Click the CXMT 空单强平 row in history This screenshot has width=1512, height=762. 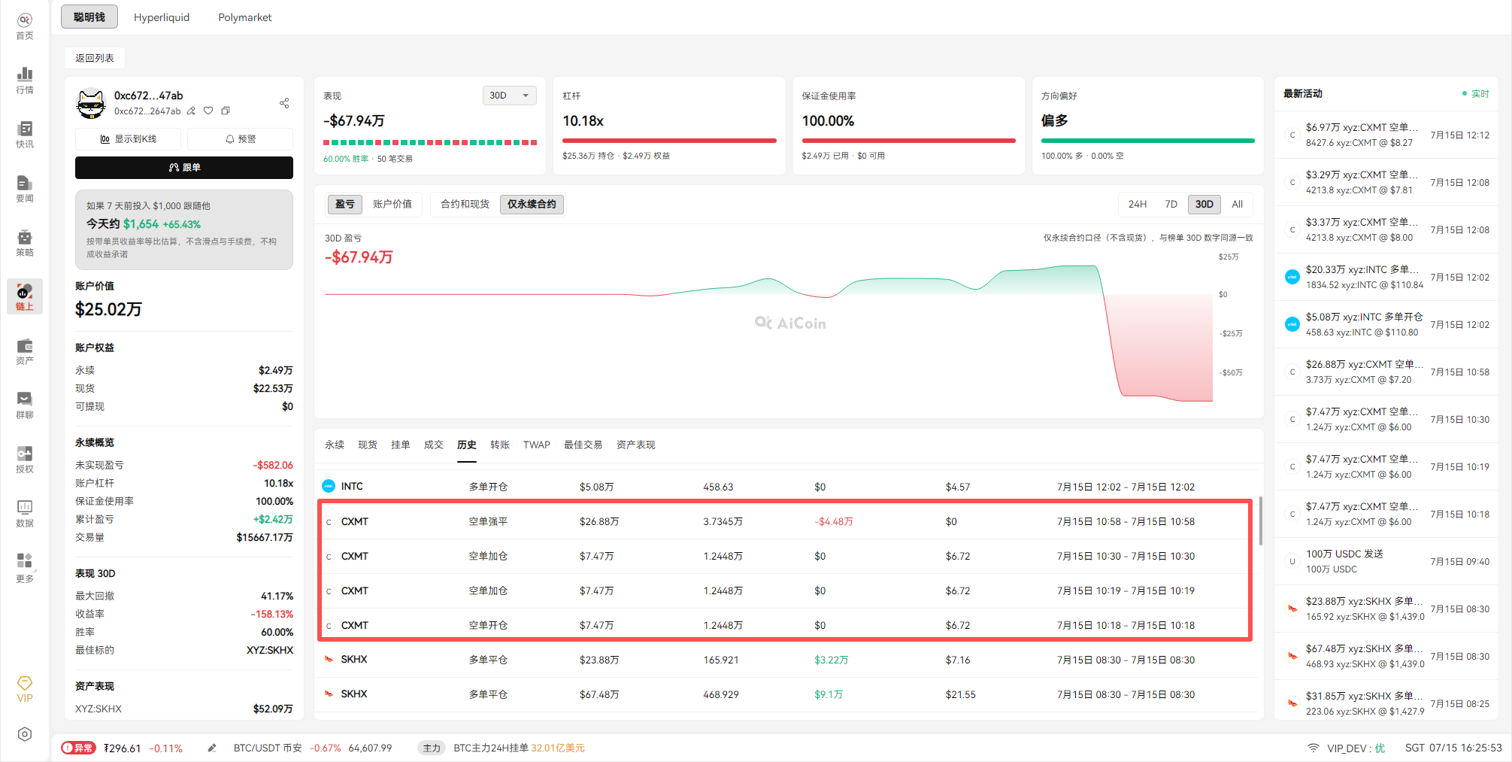(785, 521)
